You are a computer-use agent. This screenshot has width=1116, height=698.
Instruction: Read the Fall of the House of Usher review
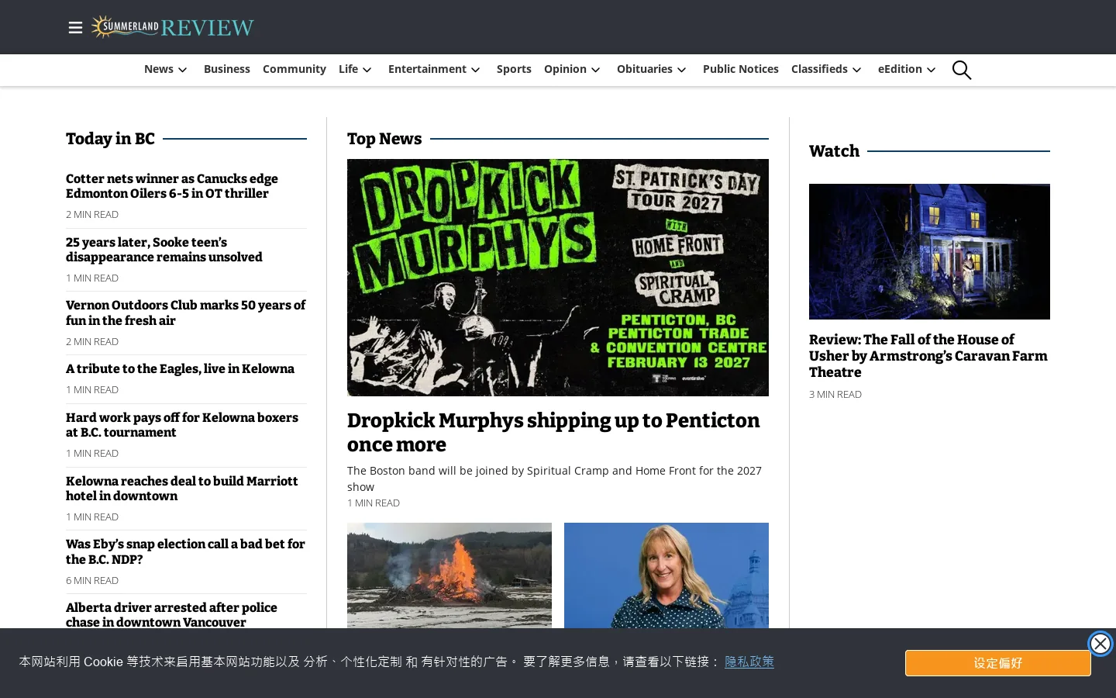928,356
